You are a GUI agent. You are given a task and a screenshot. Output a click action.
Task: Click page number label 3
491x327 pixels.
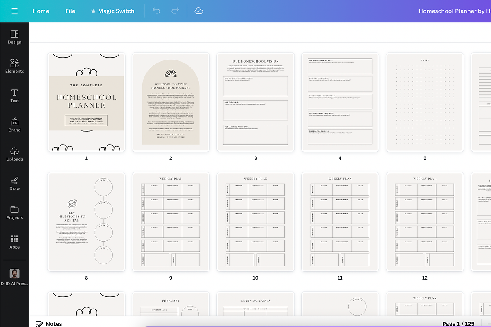click(255, 158)
